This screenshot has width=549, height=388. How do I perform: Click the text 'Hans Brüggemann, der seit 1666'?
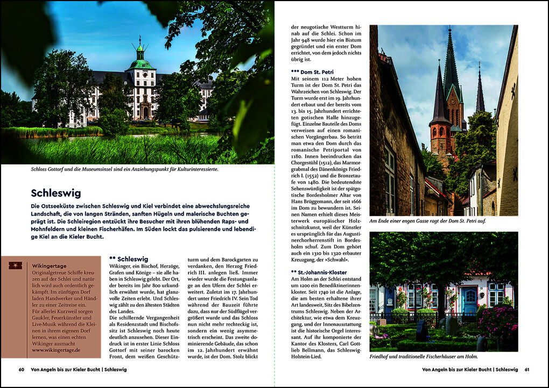326,202
